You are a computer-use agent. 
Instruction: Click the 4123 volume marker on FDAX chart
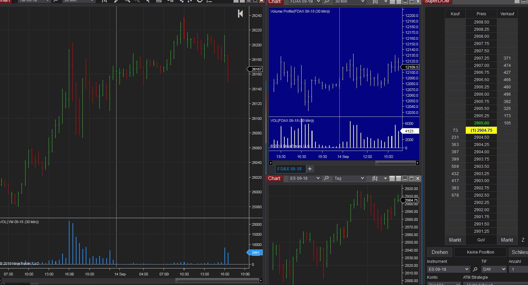pos(410,131)
